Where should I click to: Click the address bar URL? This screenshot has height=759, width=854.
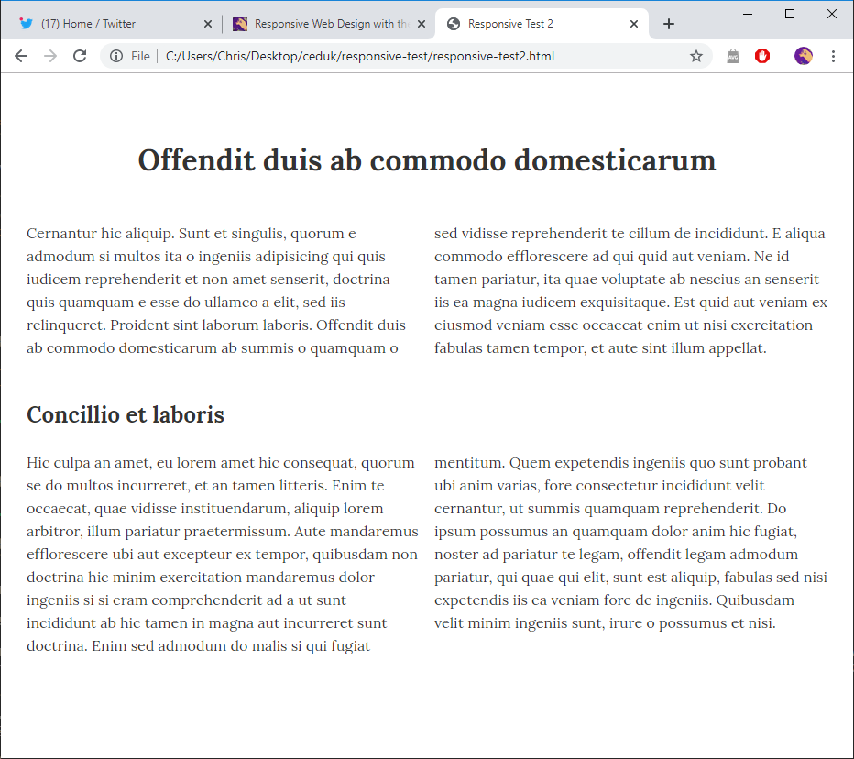pos(360,56)
